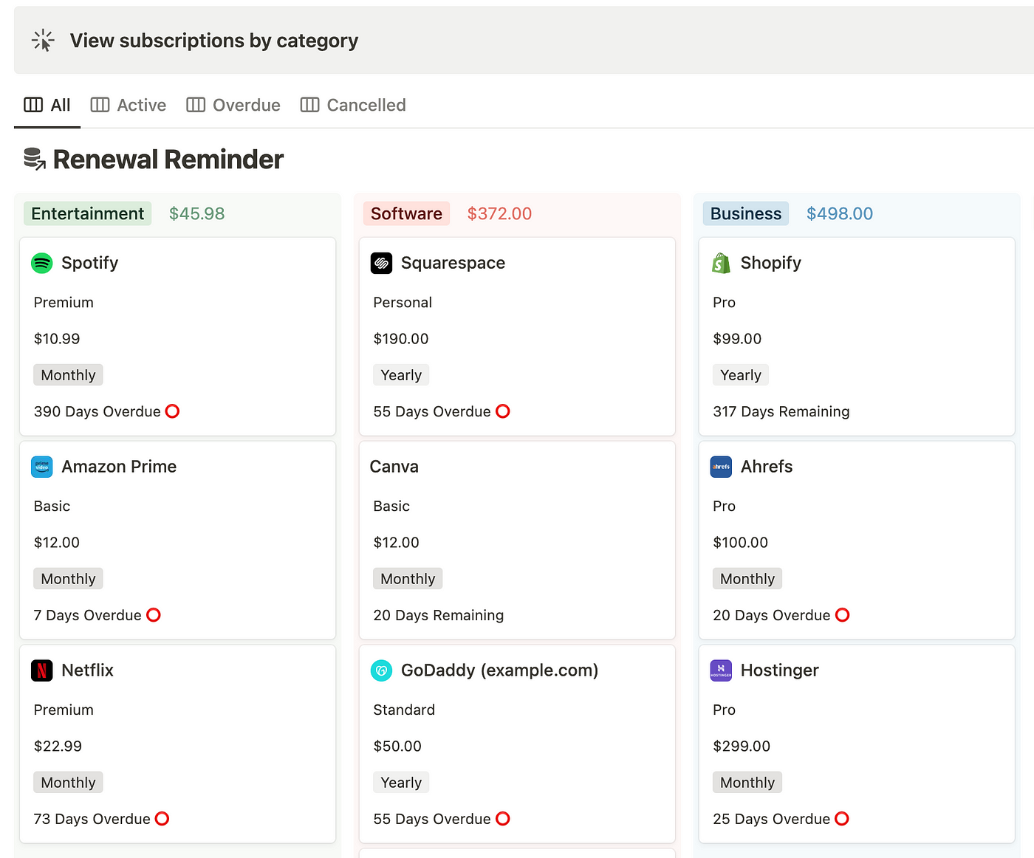Image resolution: width=1034 pixels, height=858 pixels.
Task: Click red overdue circle on Amazon Prime card
Action: 154,615
